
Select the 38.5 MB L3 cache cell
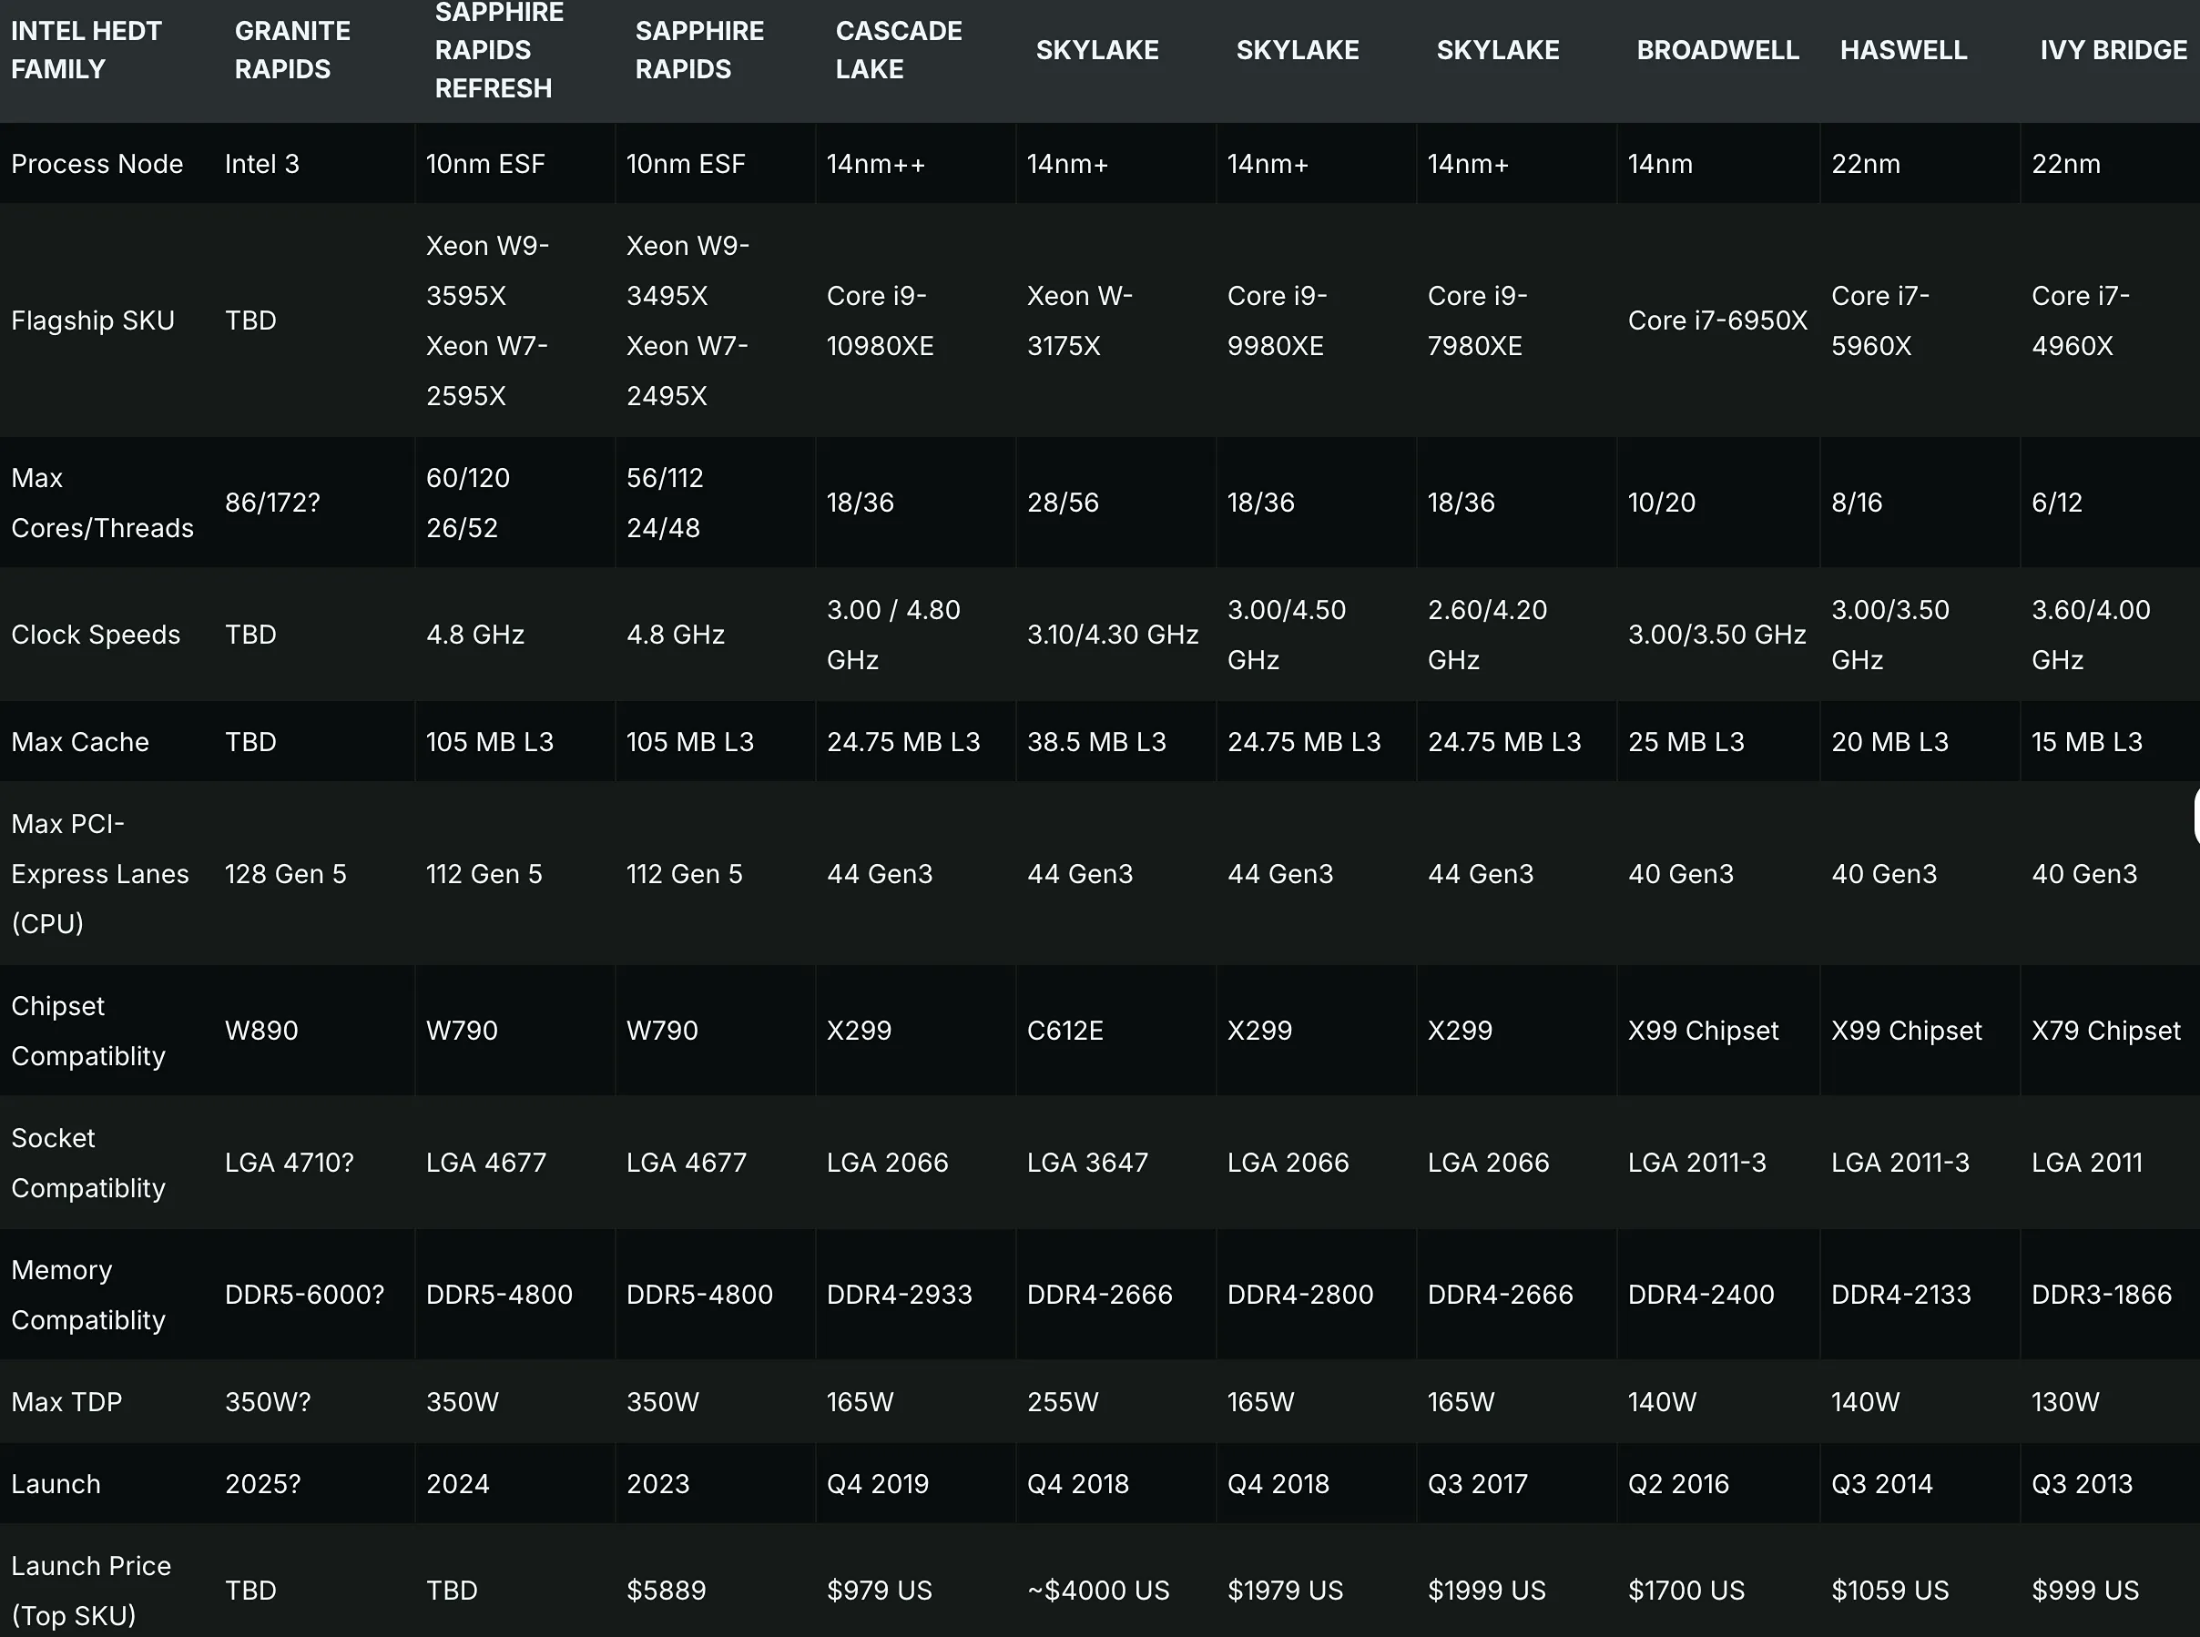tap(1096, 741)
